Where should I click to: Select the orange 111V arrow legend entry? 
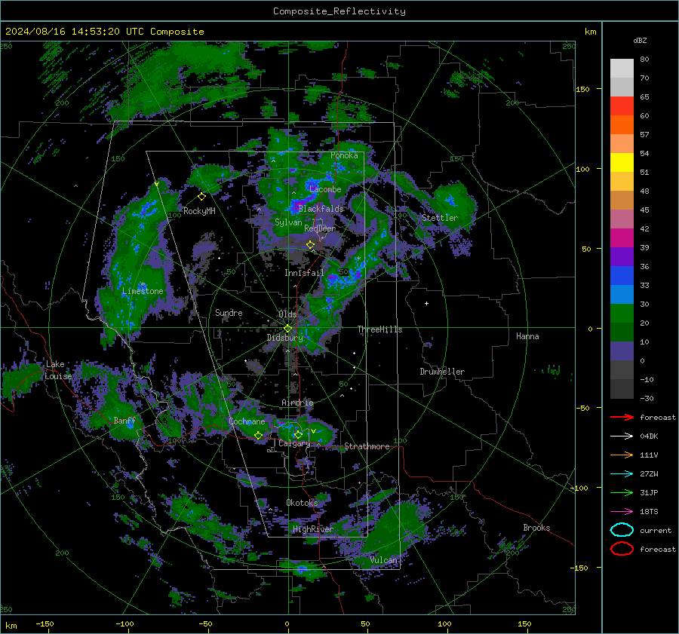(x=622, y=455)
